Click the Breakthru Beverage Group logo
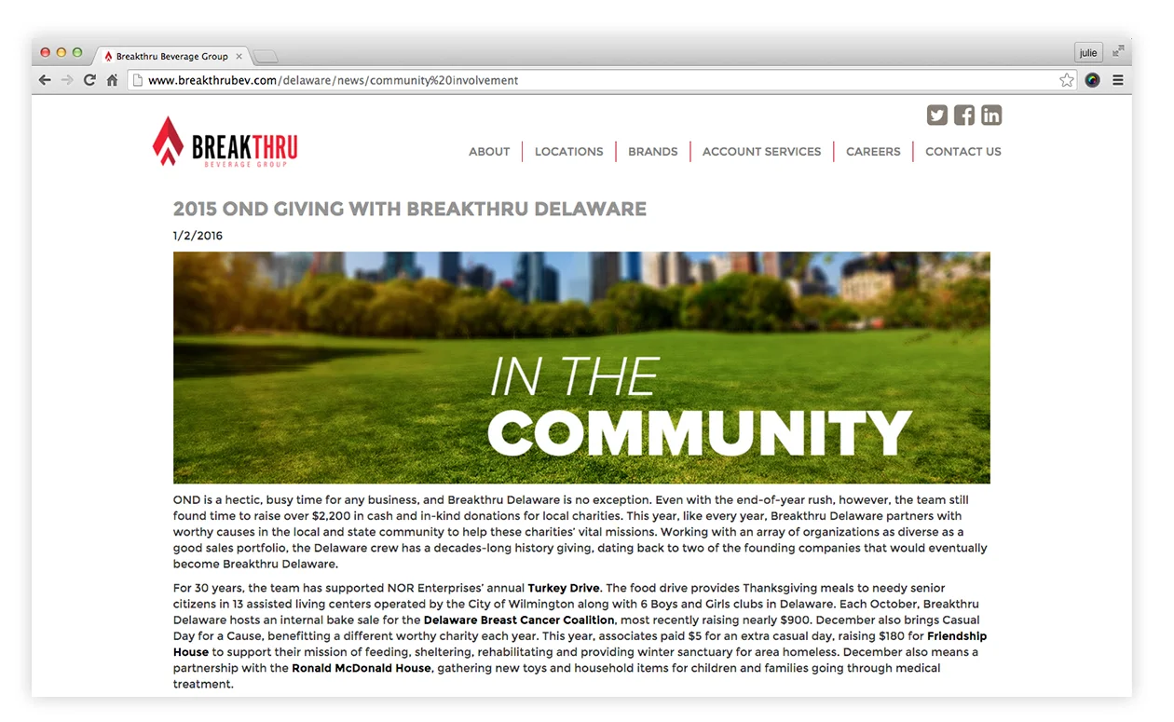Screen dimensions: 1174x722 (x=225, y=143)
